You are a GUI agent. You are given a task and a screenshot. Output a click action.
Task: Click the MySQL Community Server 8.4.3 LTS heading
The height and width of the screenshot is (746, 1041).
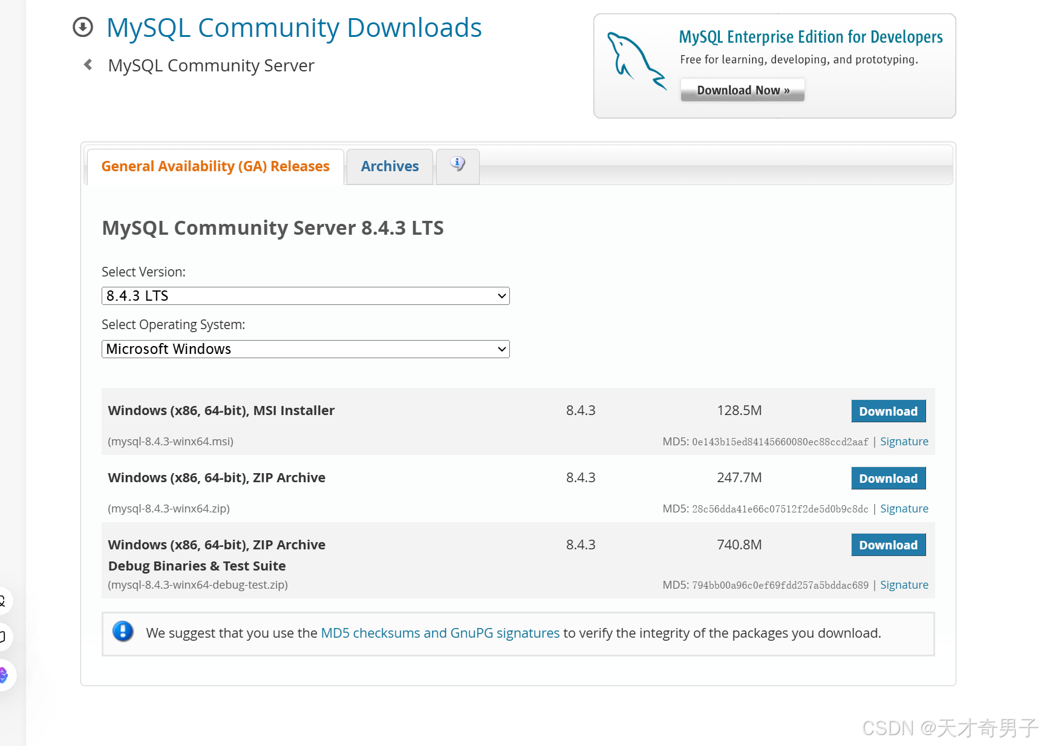(273, 228)
